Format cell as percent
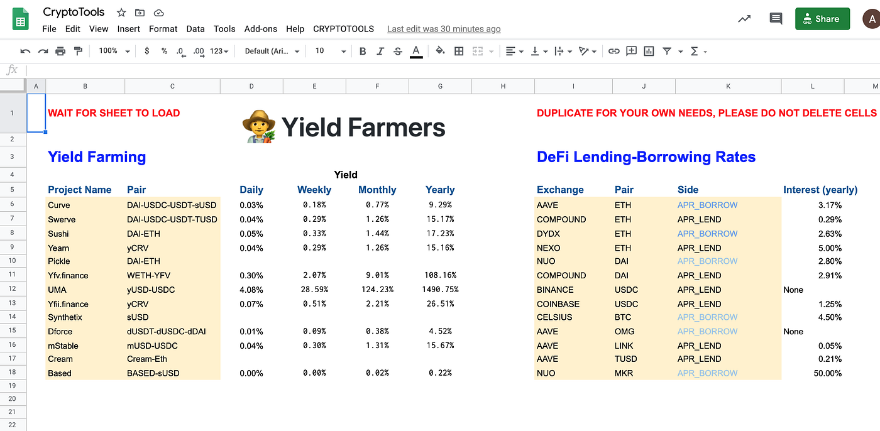Image resolution: width=880 pixels, height=431 pixels. (164, 51)
